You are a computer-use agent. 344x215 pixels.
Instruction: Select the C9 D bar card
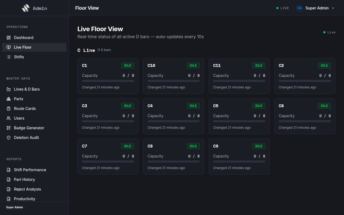pos(239,157)
